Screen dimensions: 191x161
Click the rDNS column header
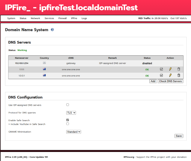[71, 58]
